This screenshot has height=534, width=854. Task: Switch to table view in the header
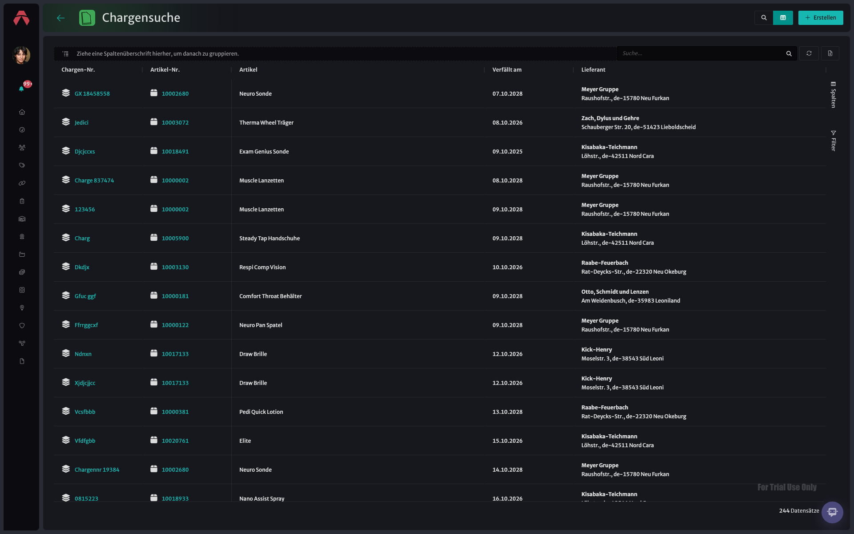pos(783,18)
